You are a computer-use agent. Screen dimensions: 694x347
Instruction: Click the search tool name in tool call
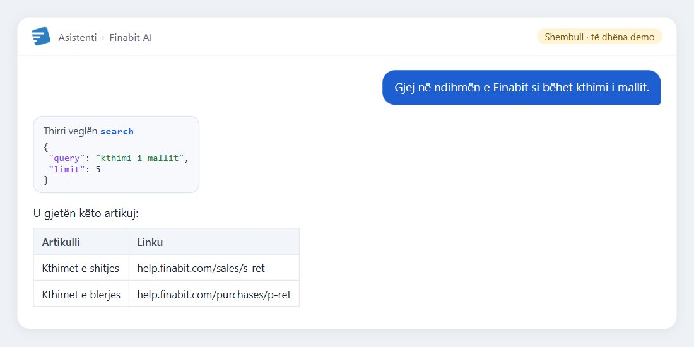[117, 131]
